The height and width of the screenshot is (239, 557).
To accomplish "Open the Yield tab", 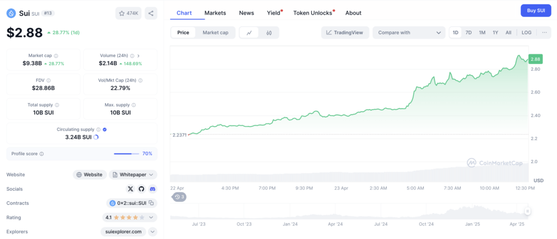I will (274, 13).
